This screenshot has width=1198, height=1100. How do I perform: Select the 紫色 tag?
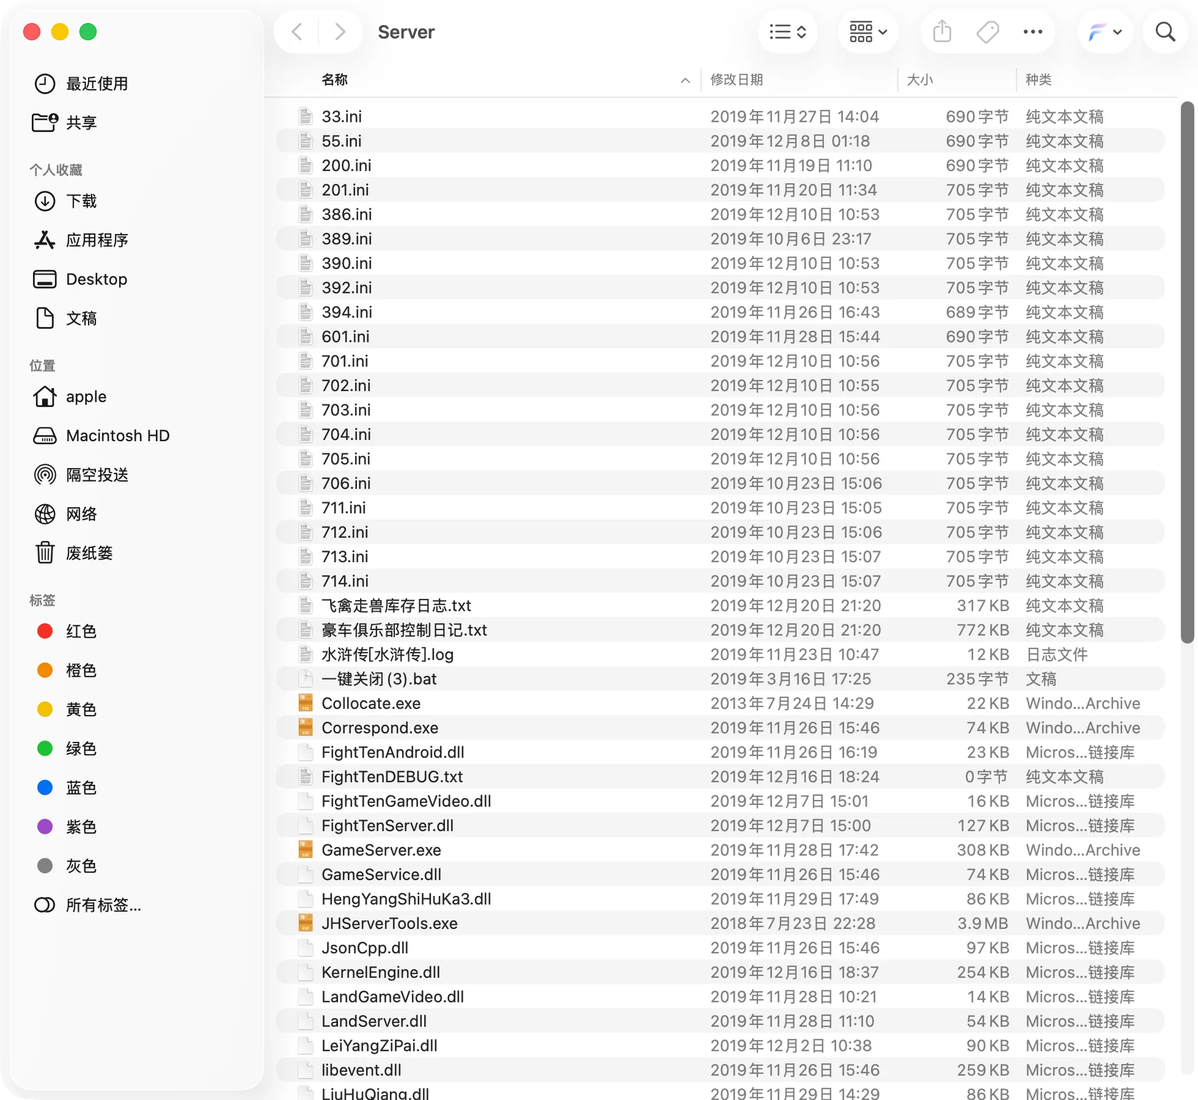click(x=66, y=827)
